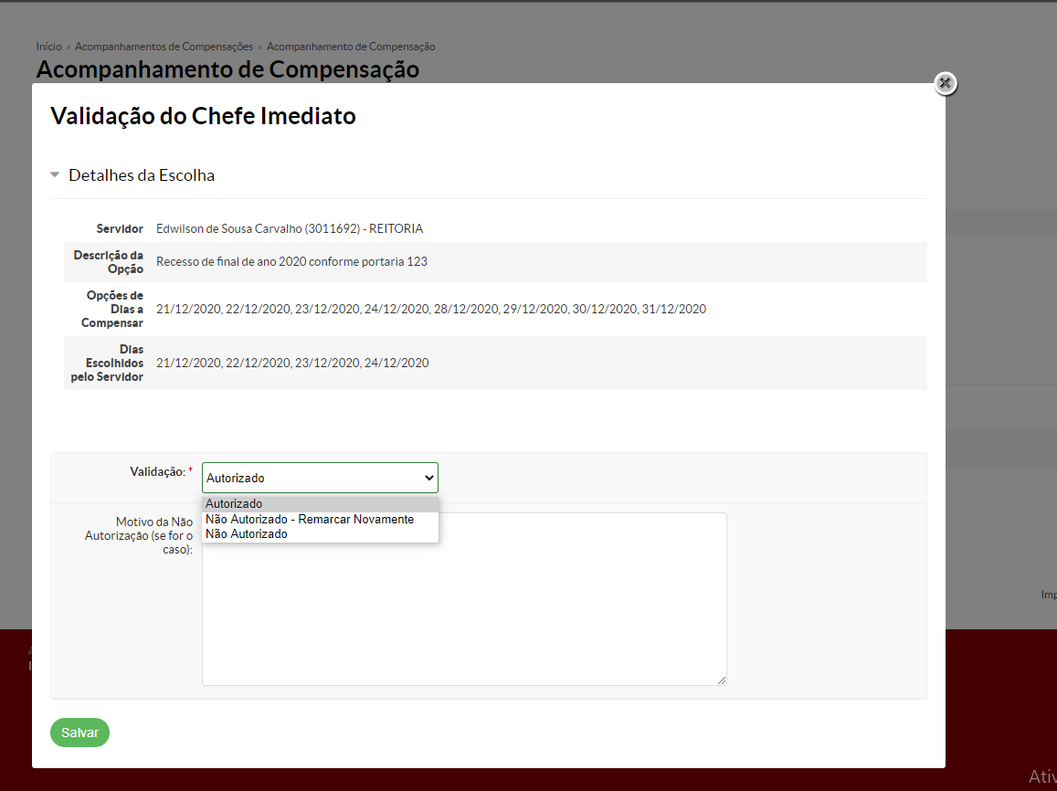Choose Não Autorizado - Remarcar Novamente option
Viewport: 1057px width, 791px height.
(320, 520)
